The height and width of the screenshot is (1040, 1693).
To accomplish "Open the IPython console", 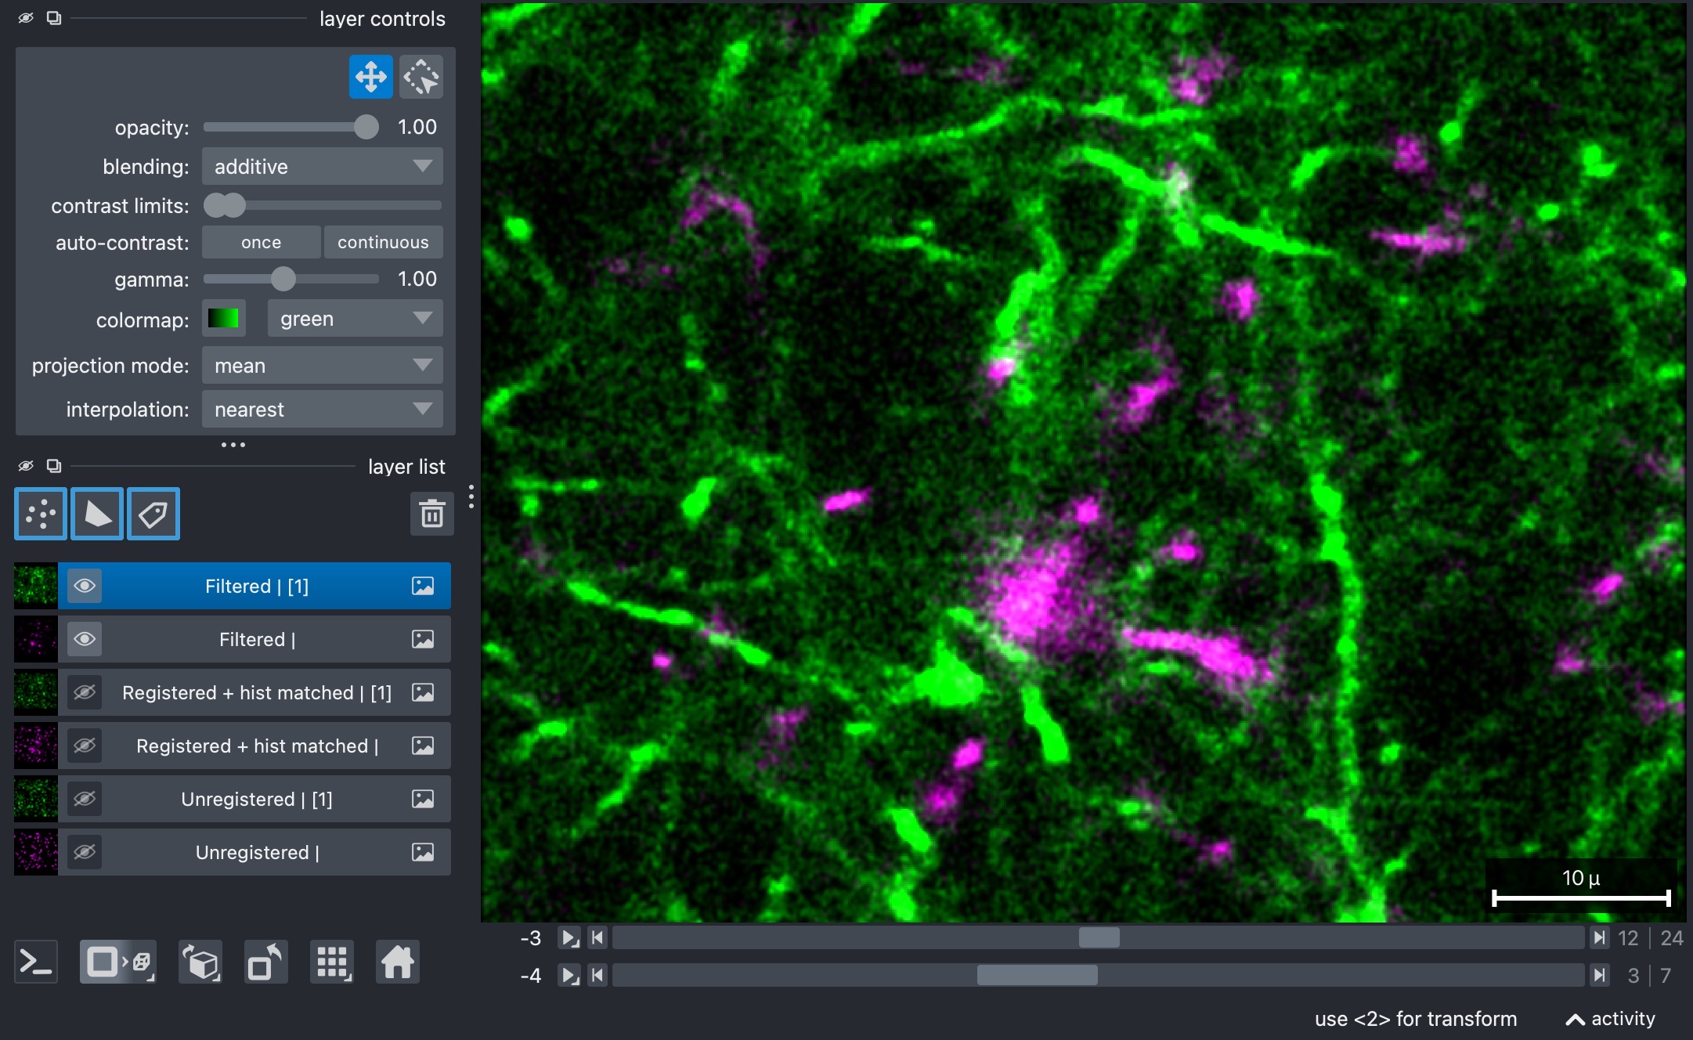I will click(x=36, y=962).
